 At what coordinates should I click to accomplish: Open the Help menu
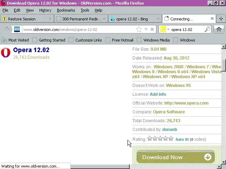[x=98, y=10]
